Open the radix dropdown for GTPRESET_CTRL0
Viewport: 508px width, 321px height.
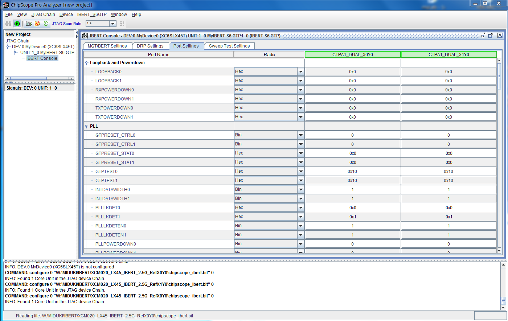coord(301,135)
